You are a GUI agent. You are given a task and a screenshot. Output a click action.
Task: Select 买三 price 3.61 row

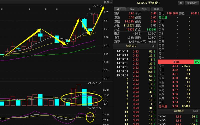point(179,74)
